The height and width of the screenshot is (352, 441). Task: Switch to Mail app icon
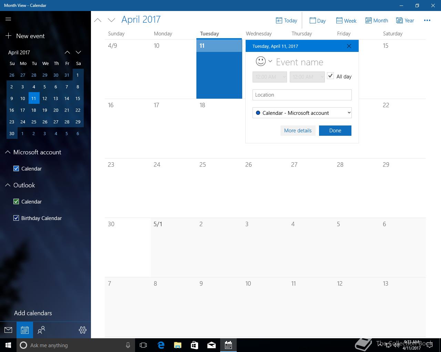tap(8, 330)
